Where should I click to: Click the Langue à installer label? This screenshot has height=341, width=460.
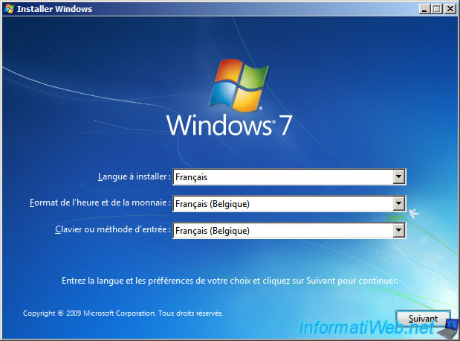(x=135, y=176)
